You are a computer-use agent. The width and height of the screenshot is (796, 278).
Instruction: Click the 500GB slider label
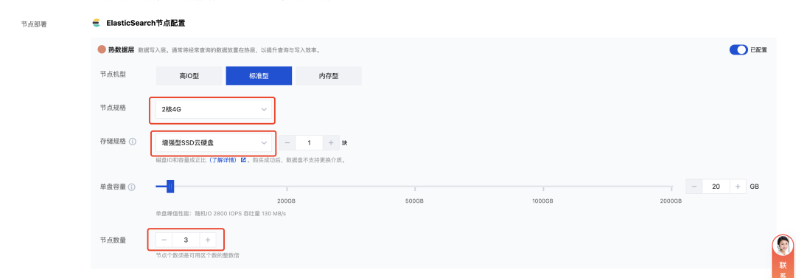414,201
